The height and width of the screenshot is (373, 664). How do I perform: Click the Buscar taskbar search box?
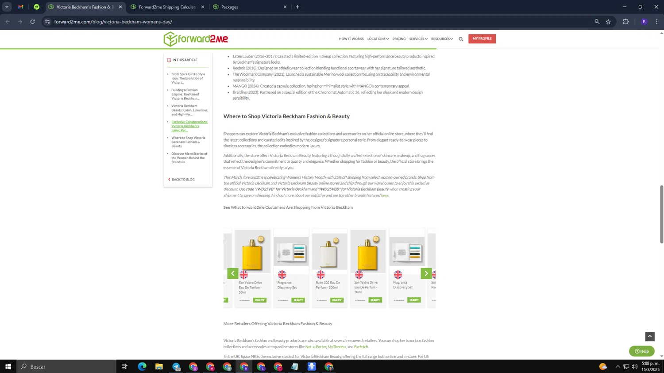pos(66,366)
